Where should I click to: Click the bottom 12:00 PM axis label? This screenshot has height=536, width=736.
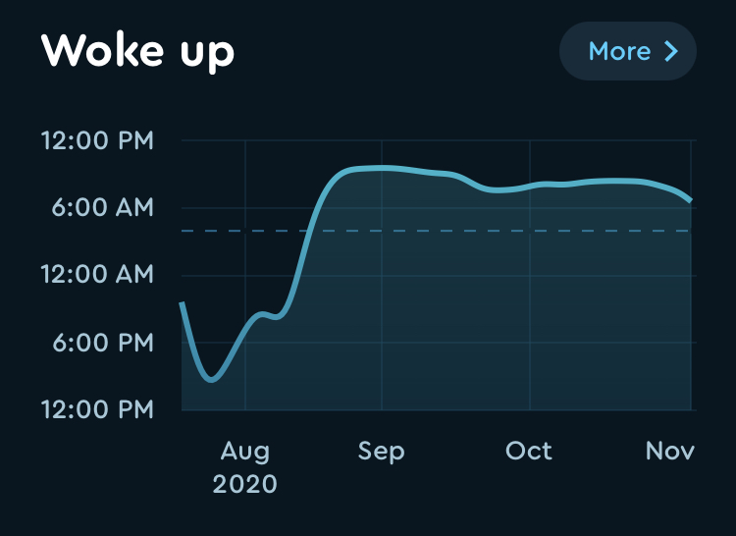tap(97, 409)
